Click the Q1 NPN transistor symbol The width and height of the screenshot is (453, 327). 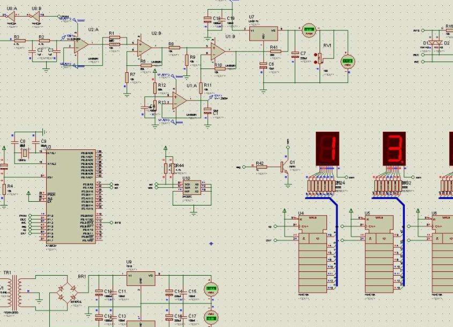tap(284, 167)
